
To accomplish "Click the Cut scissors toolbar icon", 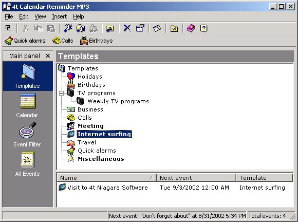I will (25, 28).
